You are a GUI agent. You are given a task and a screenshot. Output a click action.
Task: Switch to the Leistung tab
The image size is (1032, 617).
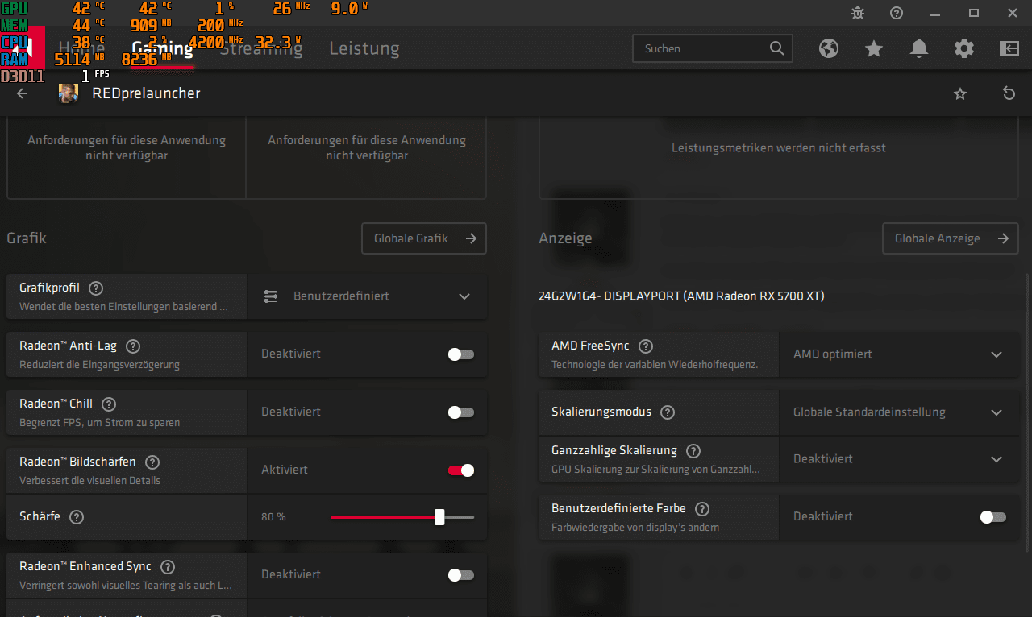pyautogui.click(x=364, y=48)
